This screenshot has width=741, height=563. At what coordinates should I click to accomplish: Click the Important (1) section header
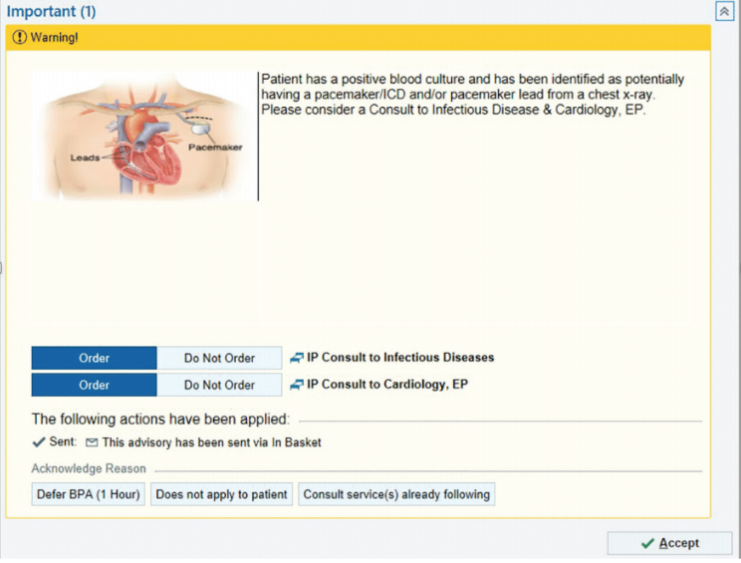pos(52,11)
